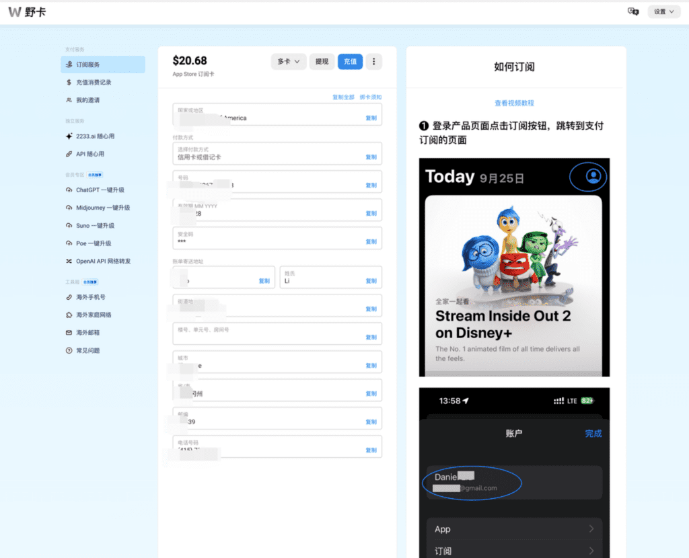689x558 pixels.
Task: Click the envelope icon beside 海外邮箱
Action: pyautogui.click(x=69, y=333)
